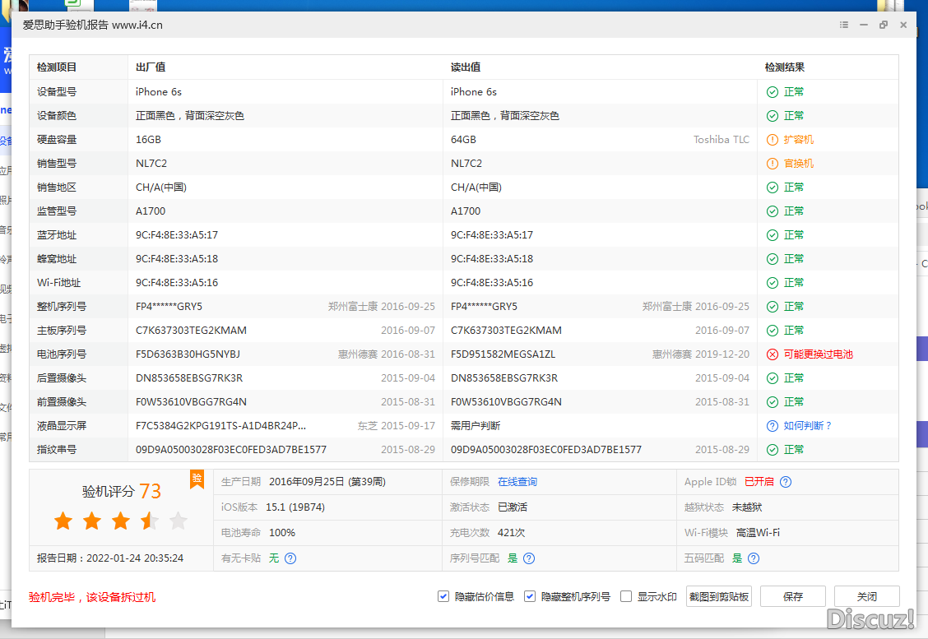Click the green check icon in 后置摄像头 row
This screenshot has height=639, width=928.
[773, 378]
